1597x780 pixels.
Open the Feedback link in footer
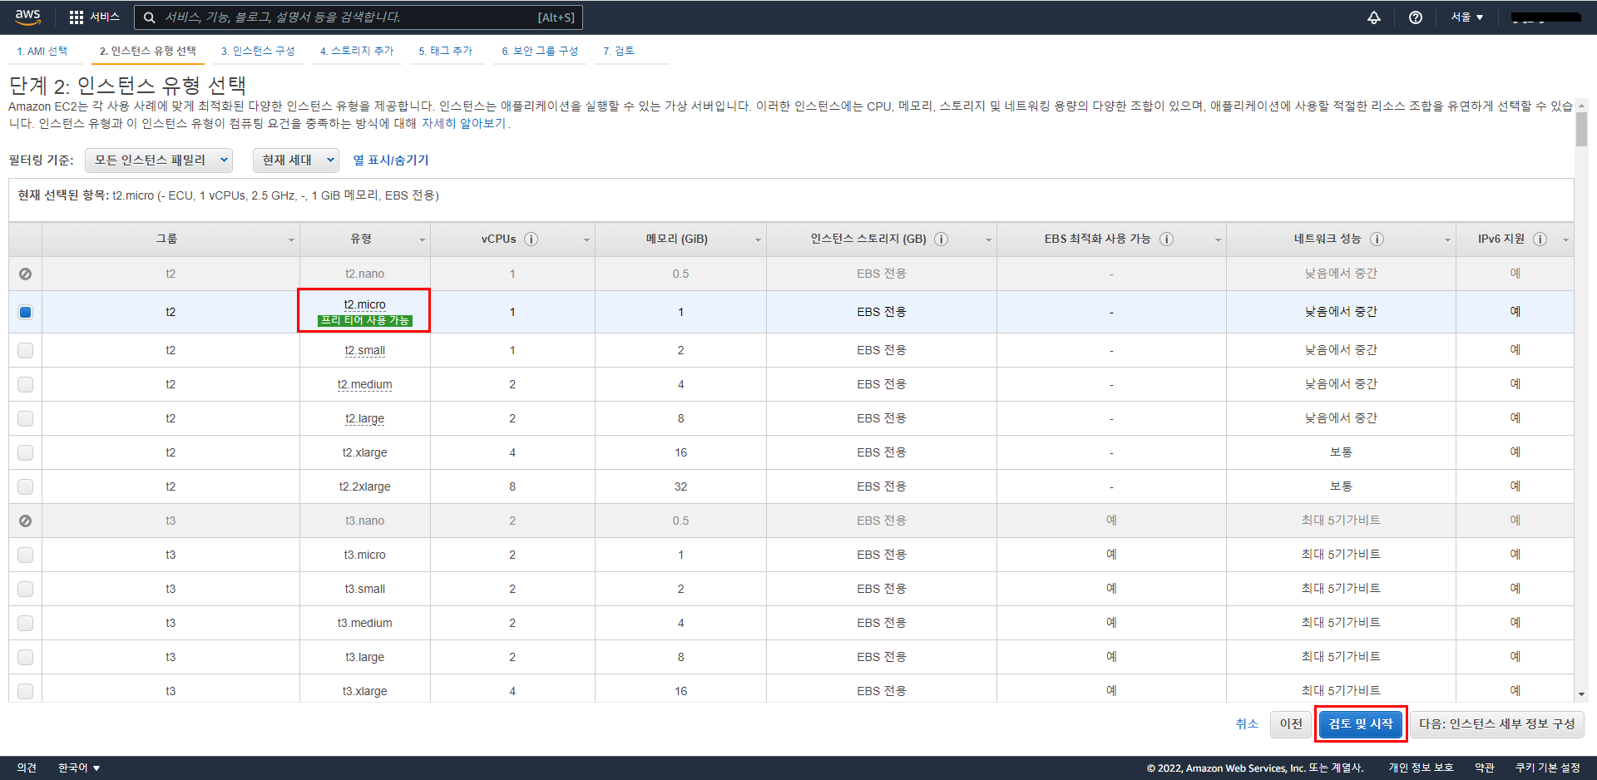click(x=27, y=768)
